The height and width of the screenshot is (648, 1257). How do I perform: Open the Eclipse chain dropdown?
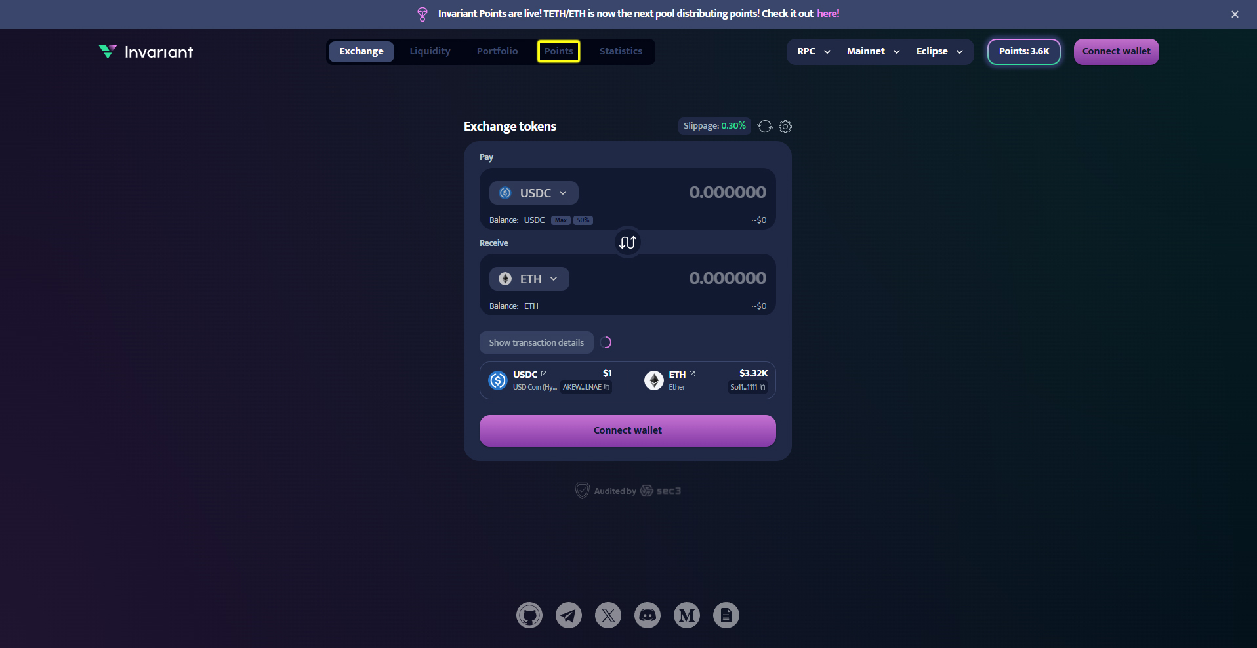(x=939, y=51)
